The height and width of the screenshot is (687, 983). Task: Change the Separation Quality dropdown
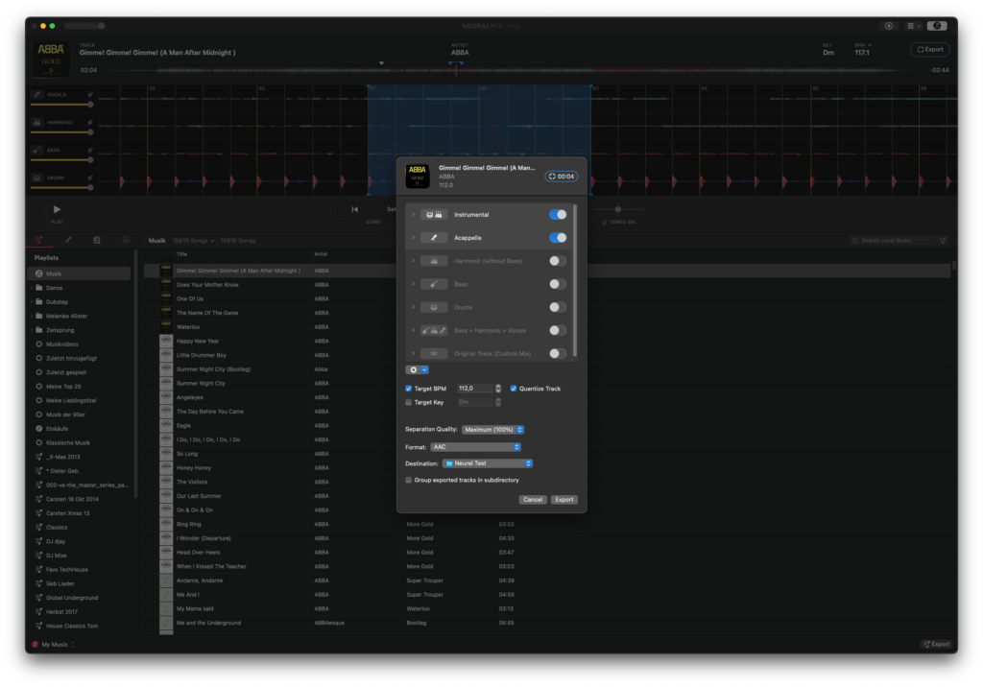pyautogui.click(x=492, y=429)
